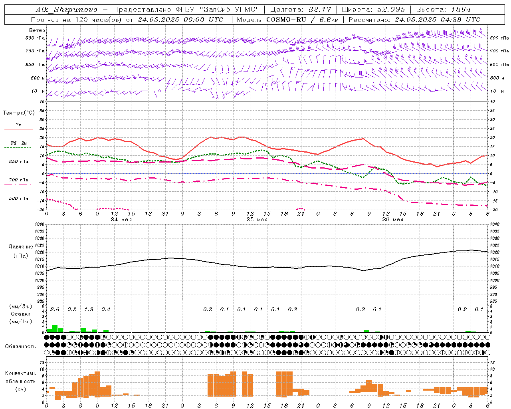Click the 25 мая date label
Viewport: 511px width, 409px height.
point(257,220)
